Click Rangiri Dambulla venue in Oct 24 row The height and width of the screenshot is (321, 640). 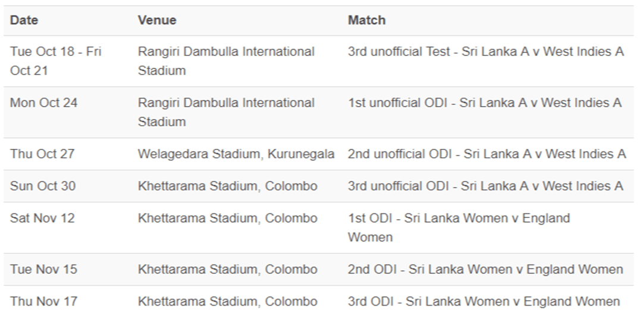pyautogui.click(x=226, y=112)
